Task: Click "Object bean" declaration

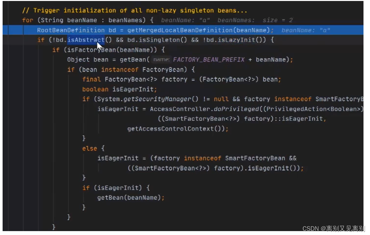Action: tap(88, 59)
